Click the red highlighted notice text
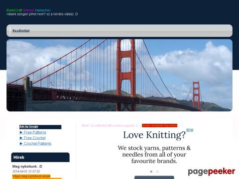This screenshot has height=179, width=239. tap(159, 126)
